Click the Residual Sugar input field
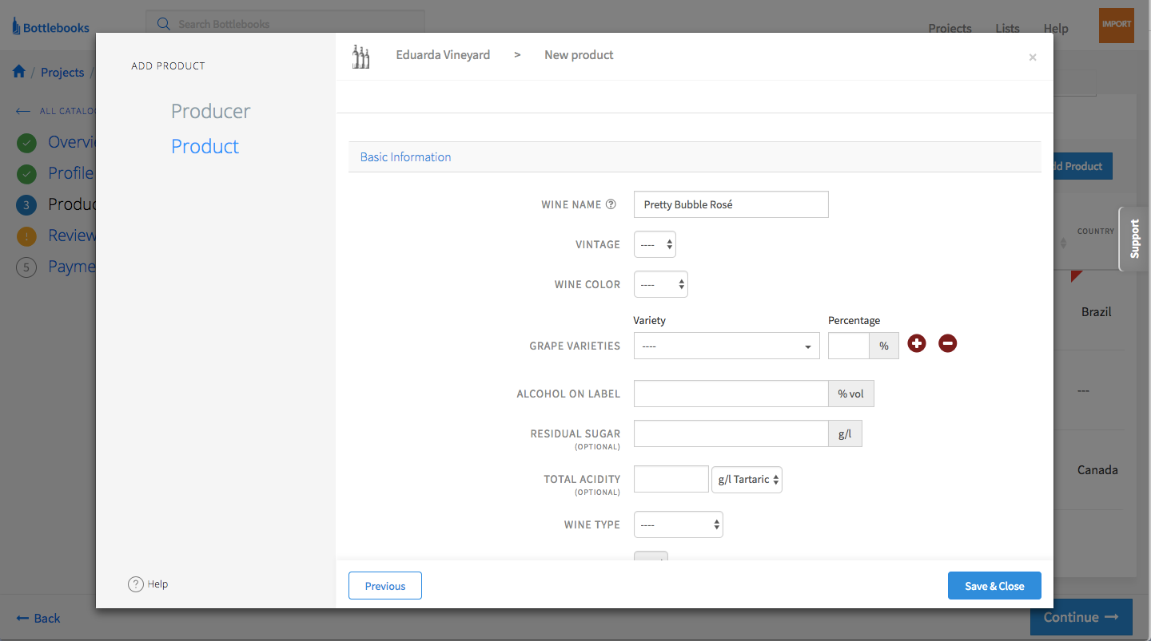 pyautogui.click(x=731, y=433)
